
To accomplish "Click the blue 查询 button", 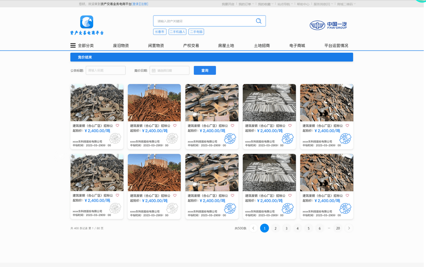I will 205,70.
